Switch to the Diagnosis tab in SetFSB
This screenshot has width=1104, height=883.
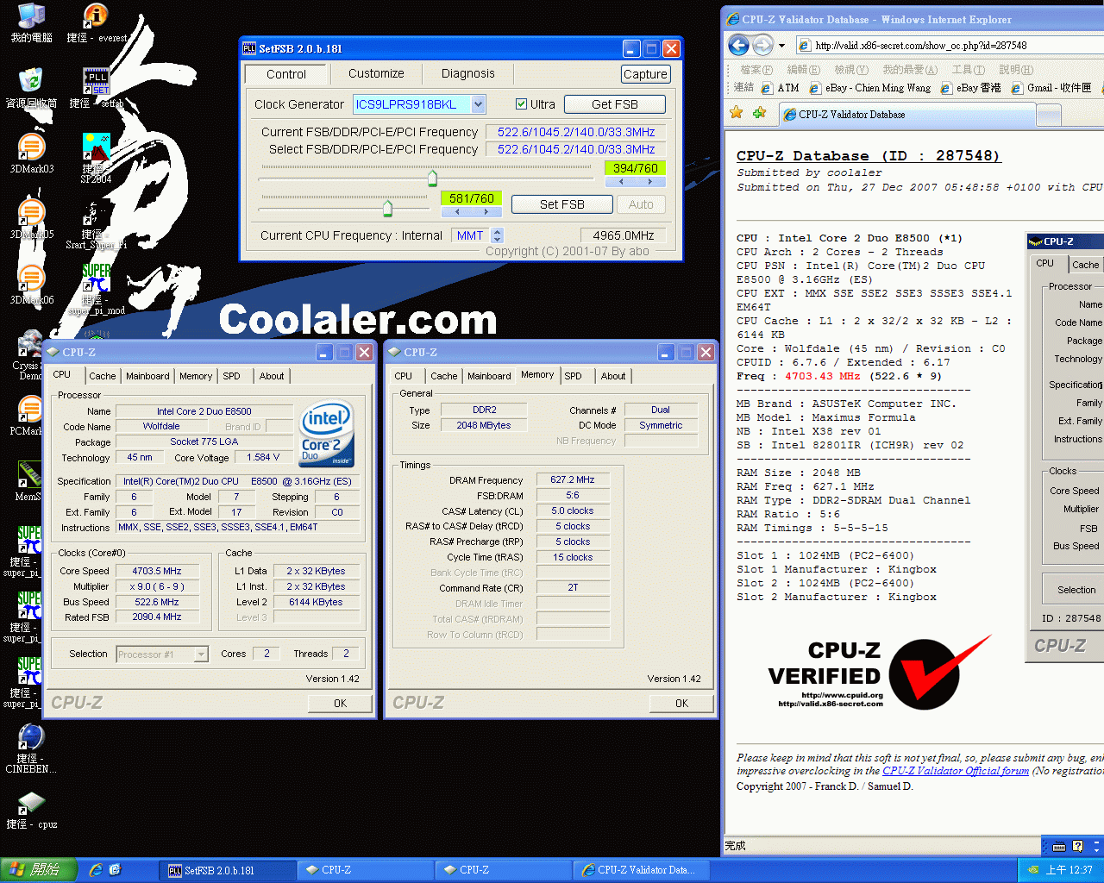[x=468, y=73]
